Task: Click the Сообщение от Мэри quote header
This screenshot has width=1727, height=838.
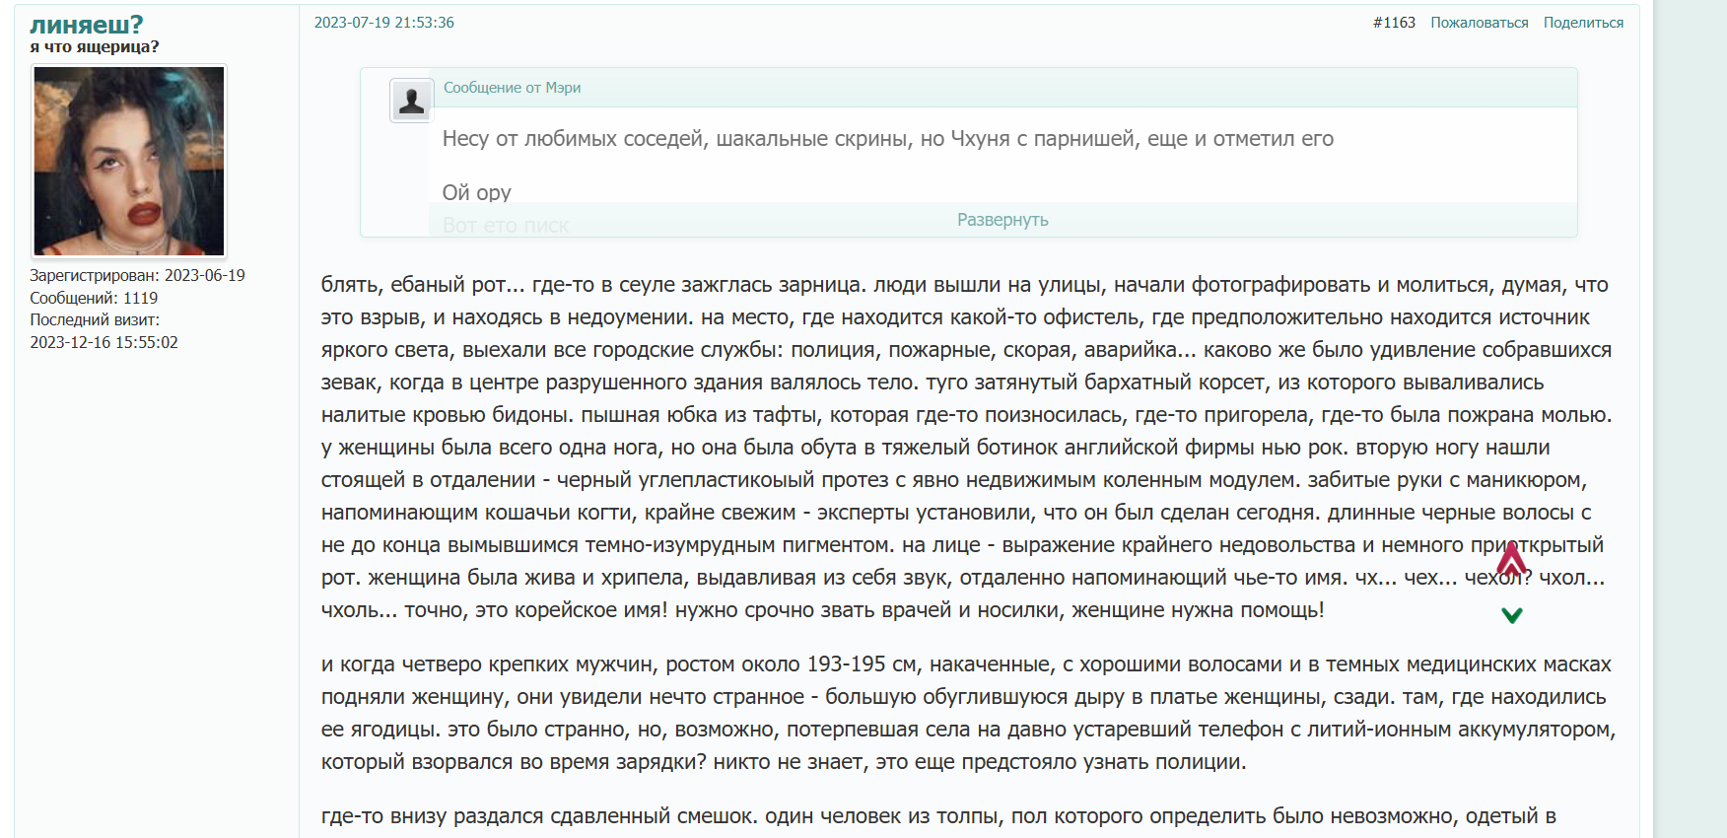Action: pyautogui.click(x=512, y=88)
